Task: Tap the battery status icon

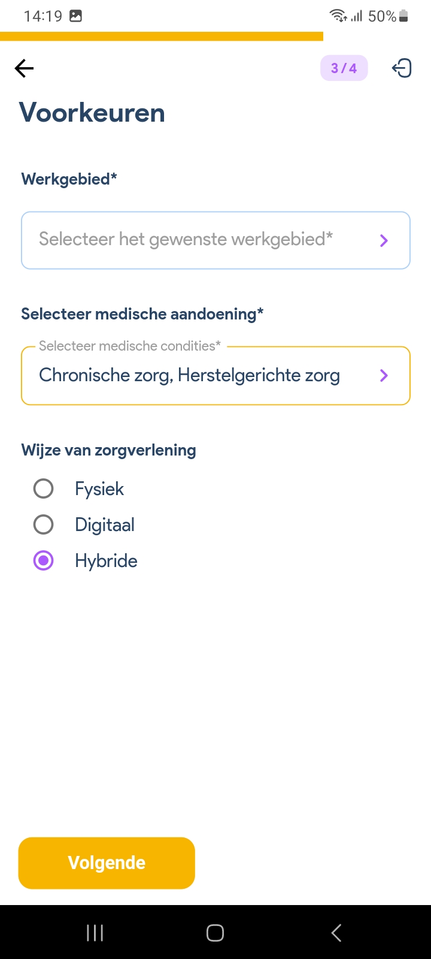Action: coord(404,16)
